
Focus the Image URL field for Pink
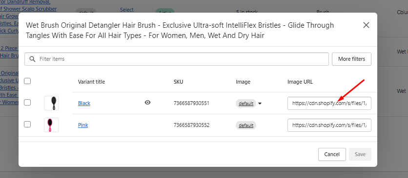[x=329, y=125]
